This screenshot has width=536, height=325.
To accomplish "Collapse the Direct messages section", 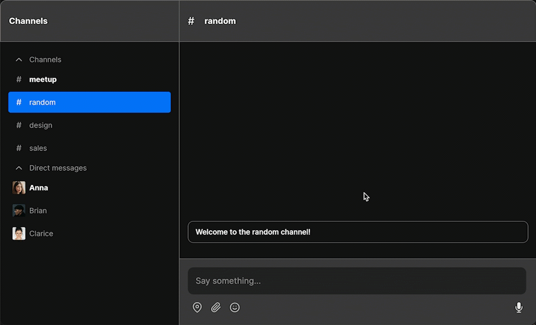I will [18, 168].
